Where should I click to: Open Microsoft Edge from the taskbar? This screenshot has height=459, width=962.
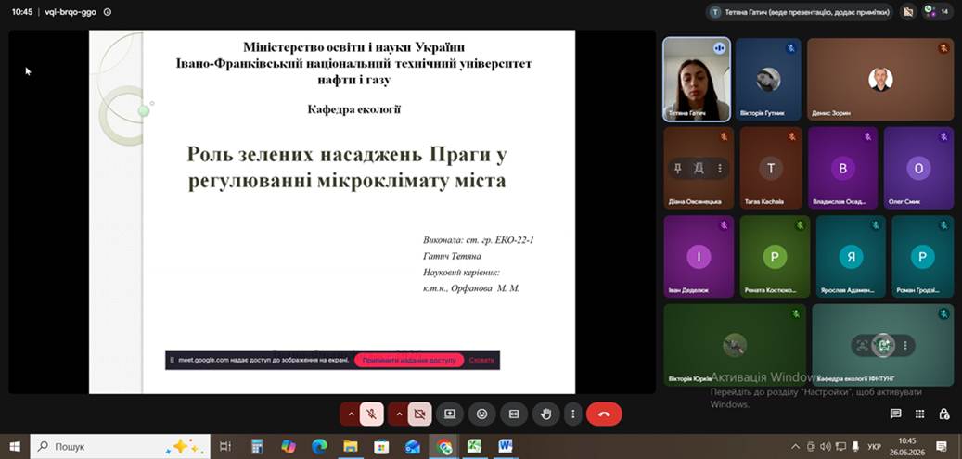point(319,447)
